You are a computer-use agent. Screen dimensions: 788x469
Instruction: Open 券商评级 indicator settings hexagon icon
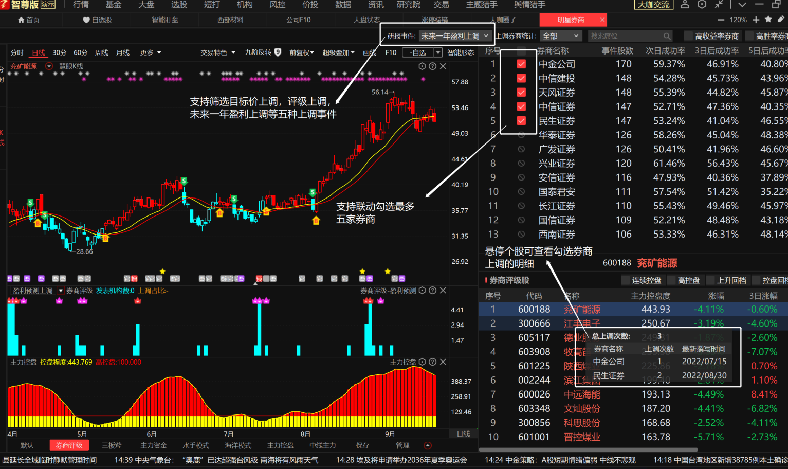pyautogui.click(x=422, y=291)
